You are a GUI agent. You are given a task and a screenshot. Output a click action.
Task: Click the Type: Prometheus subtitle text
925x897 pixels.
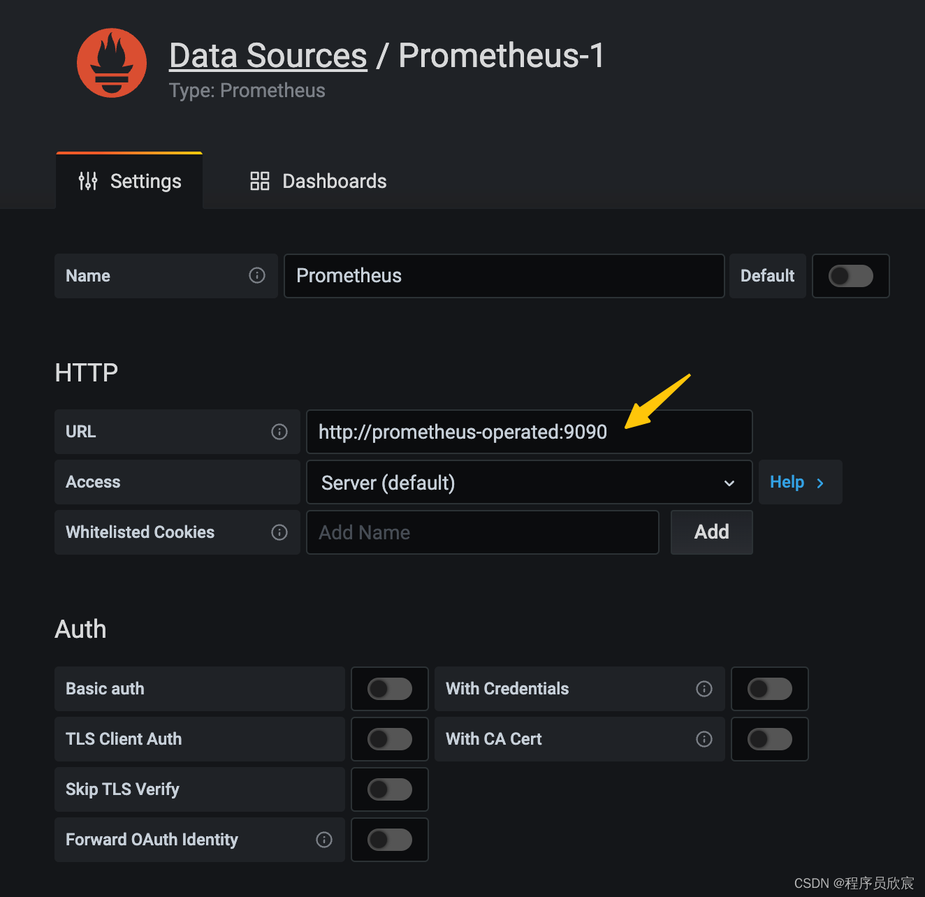point(247,91)
